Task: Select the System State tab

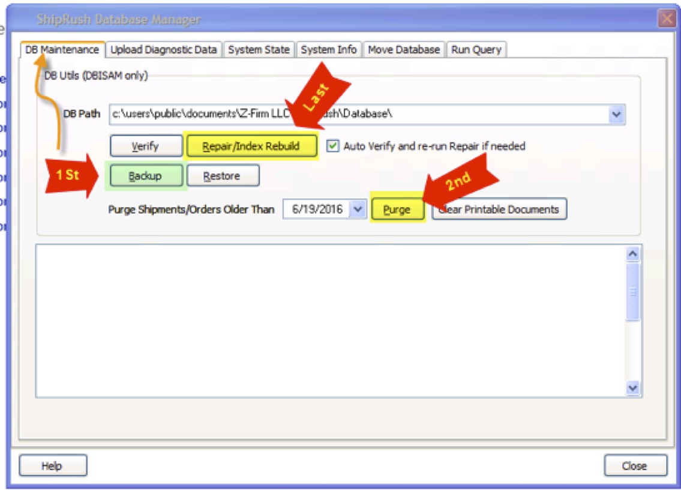Action: click(259, 50)
